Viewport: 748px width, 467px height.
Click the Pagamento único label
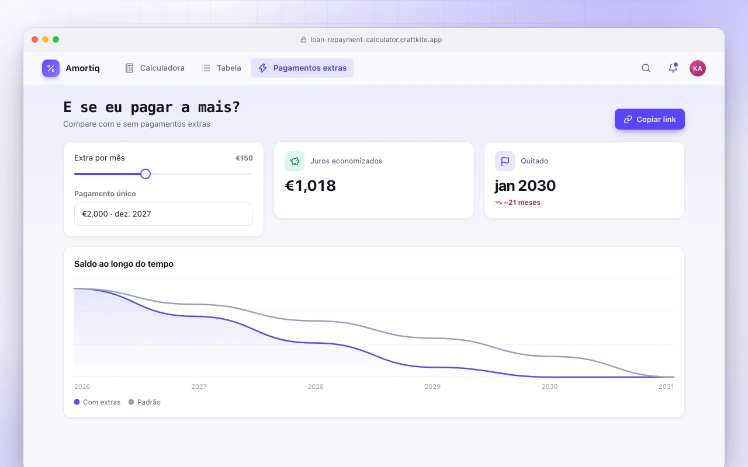pyautogui.click(x=105, y=194)
